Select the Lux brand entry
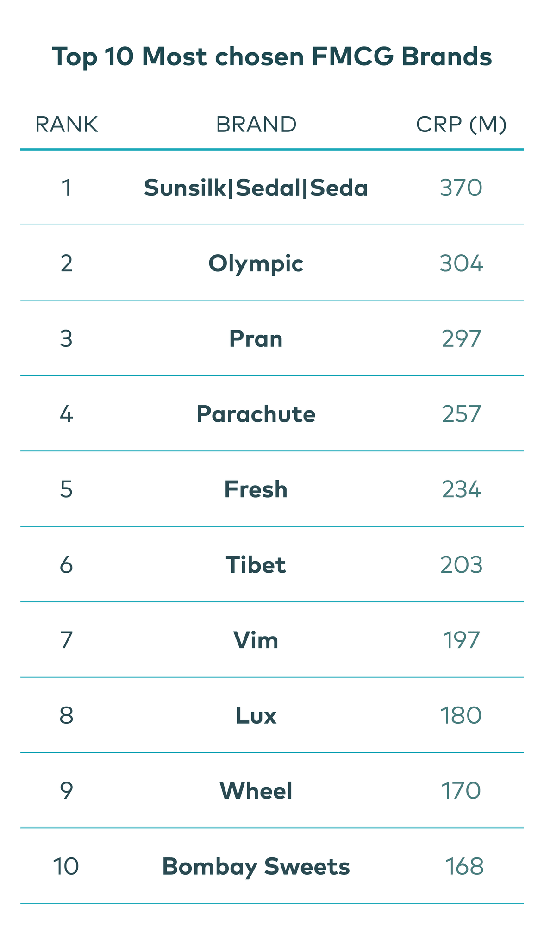 tap(256, 716)
